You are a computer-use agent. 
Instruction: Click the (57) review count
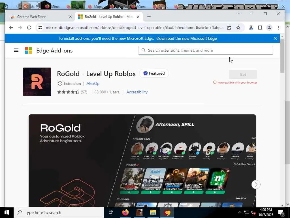tap(84, 92)
